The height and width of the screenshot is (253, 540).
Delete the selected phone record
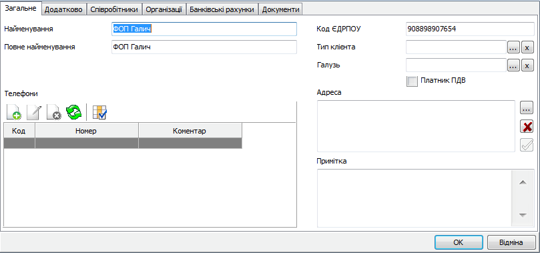click(54, 113)
